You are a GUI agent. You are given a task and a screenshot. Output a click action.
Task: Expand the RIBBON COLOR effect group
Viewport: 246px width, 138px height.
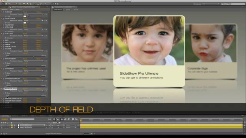pyautogui.click(x=2, y=47)
